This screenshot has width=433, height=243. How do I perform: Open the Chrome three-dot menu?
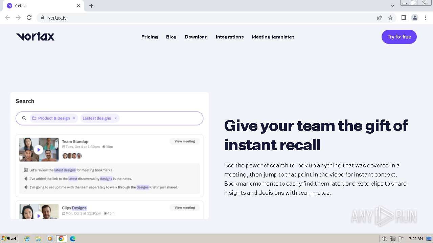426,18
